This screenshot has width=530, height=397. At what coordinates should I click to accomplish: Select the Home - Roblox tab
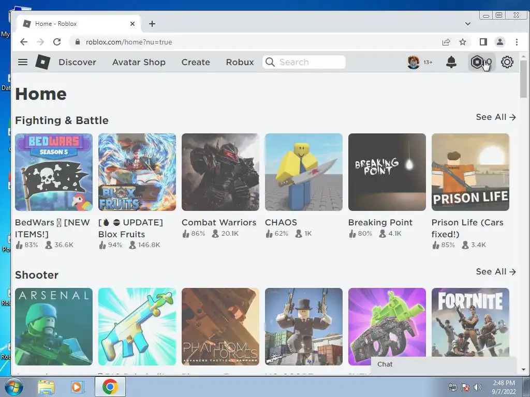pos(79,24)
